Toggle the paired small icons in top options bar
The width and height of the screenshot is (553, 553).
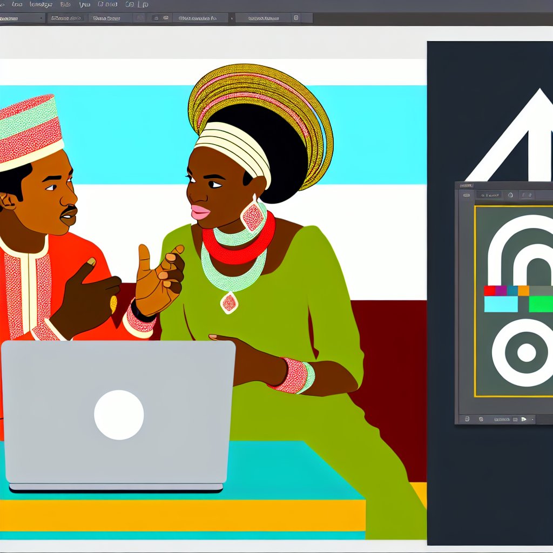point(161,18)
